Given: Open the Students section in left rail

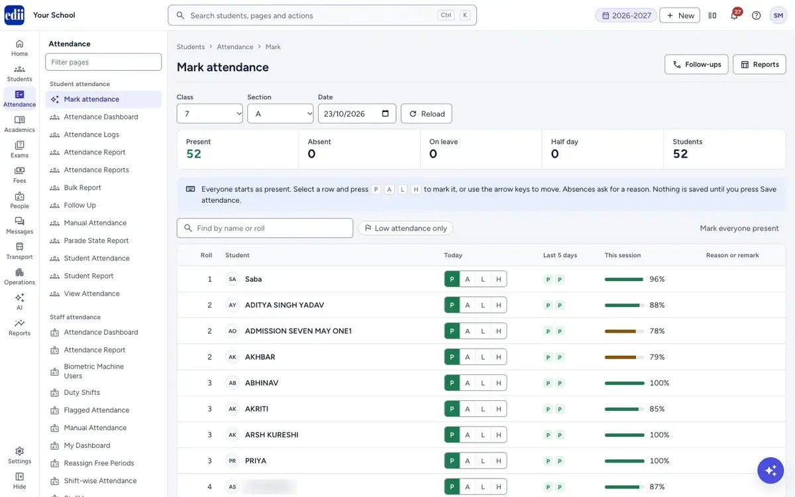Looking at the screenshot, I should click(x=19, y=73).
